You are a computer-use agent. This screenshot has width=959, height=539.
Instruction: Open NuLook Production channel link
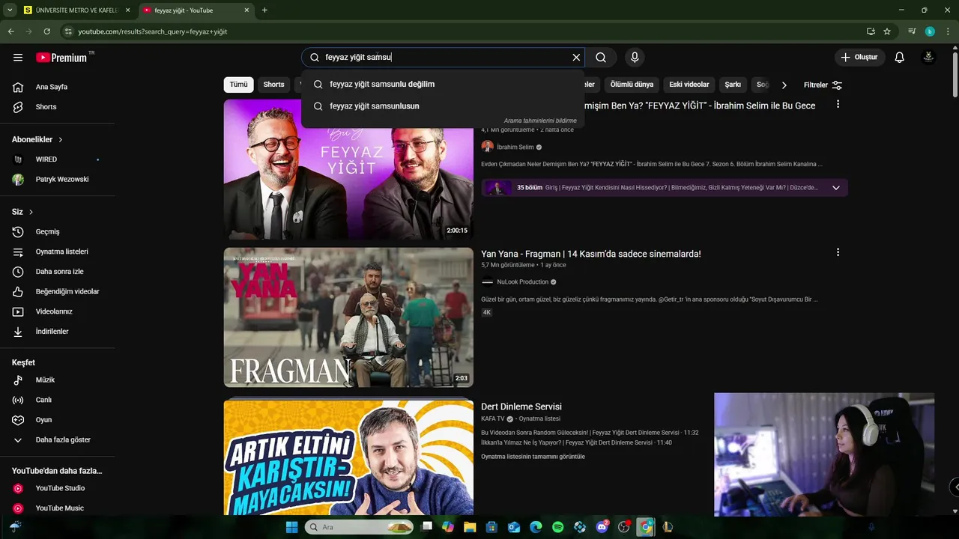[x=522, y=282]
